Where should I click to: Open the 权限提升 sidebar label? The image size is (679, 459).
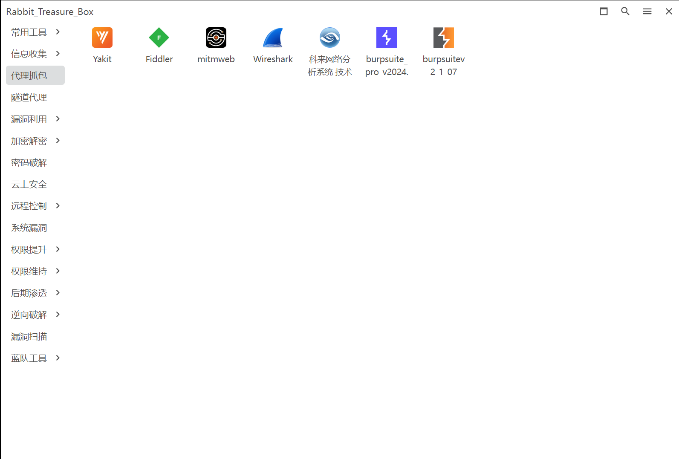click(x=29, y=250)
